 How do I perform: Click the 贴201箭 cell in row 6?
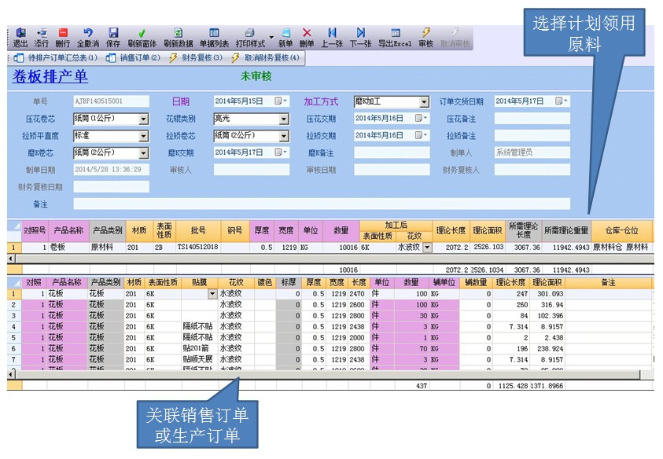click(x=200, y=349)
